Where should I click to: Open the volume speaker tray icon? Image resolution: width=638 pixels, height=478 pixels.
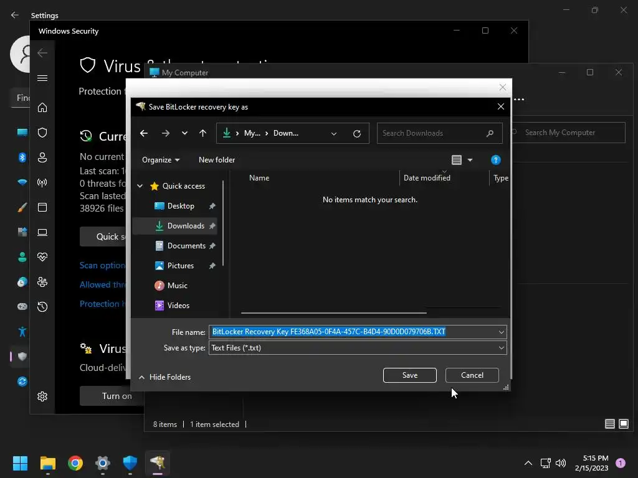tap(561, 462)
